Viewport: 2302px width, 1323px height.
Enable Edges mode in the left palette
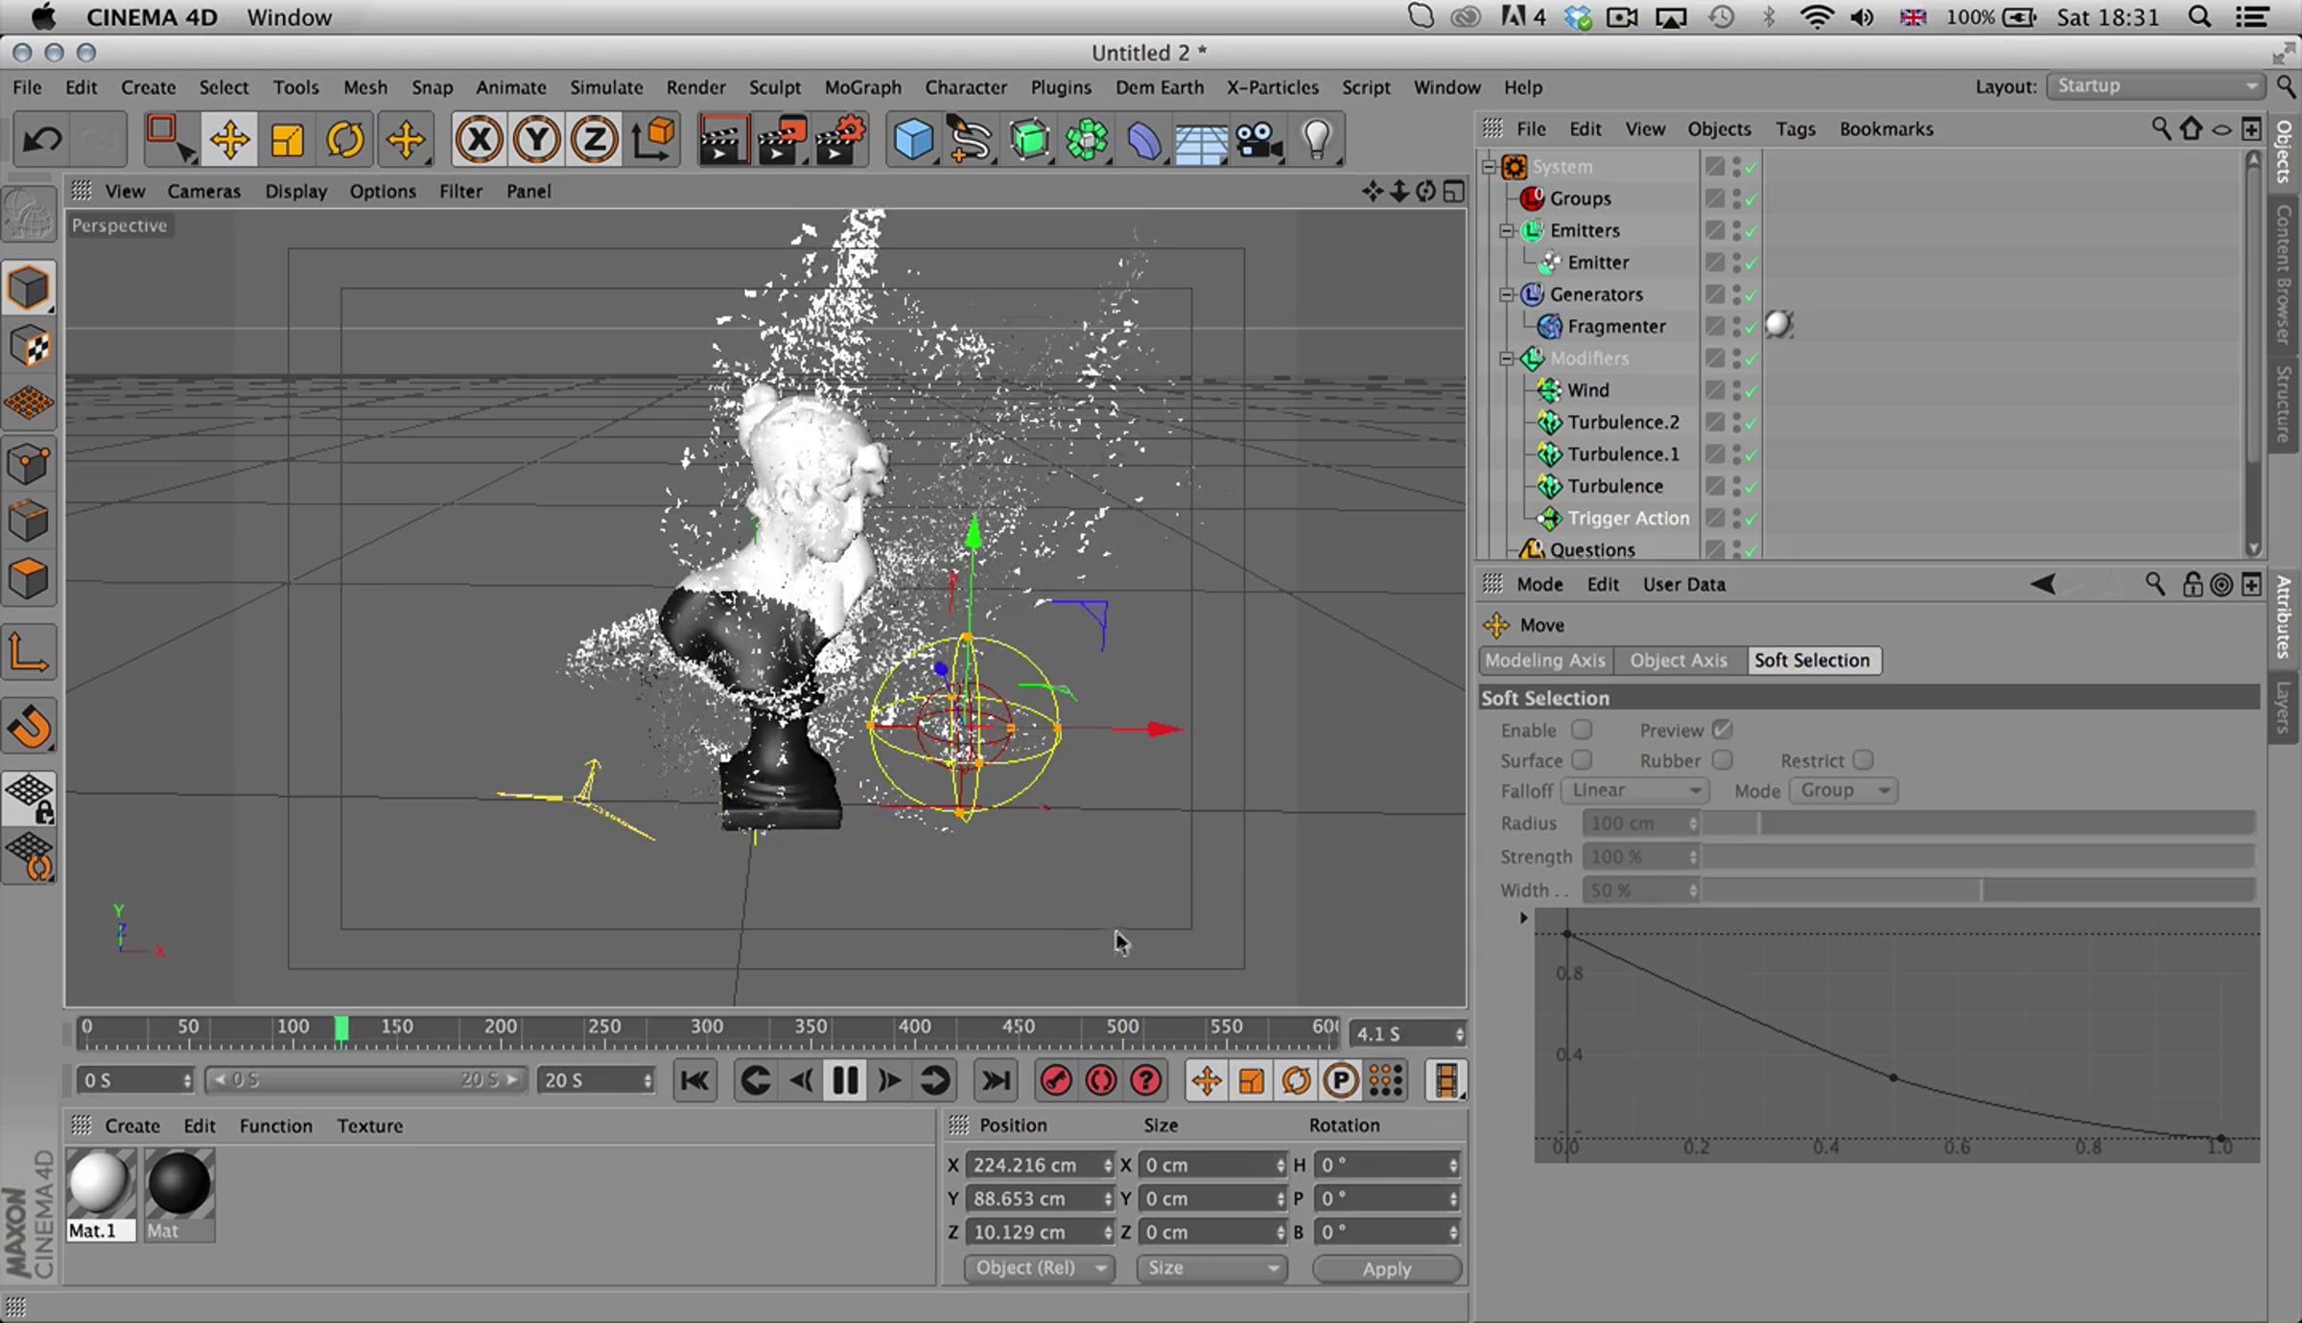pyautogui.click(x=29, y=522)
